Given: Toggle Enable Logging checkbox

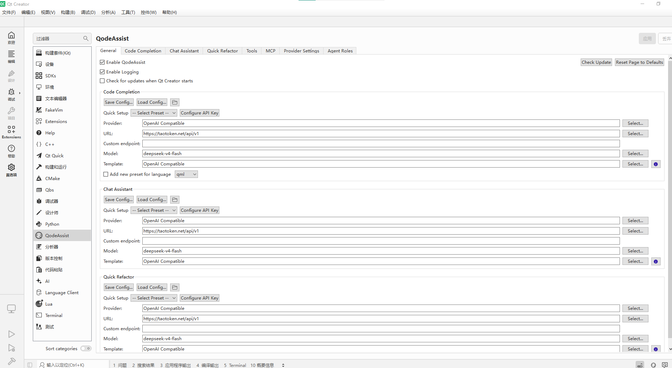Looking at the screenshot, I should (102, 72).
